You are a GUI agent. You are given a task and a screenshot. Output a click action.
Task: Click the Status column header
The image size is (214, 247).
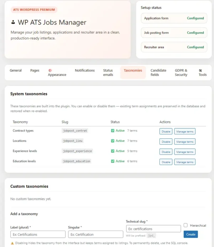tap(115, 122)
